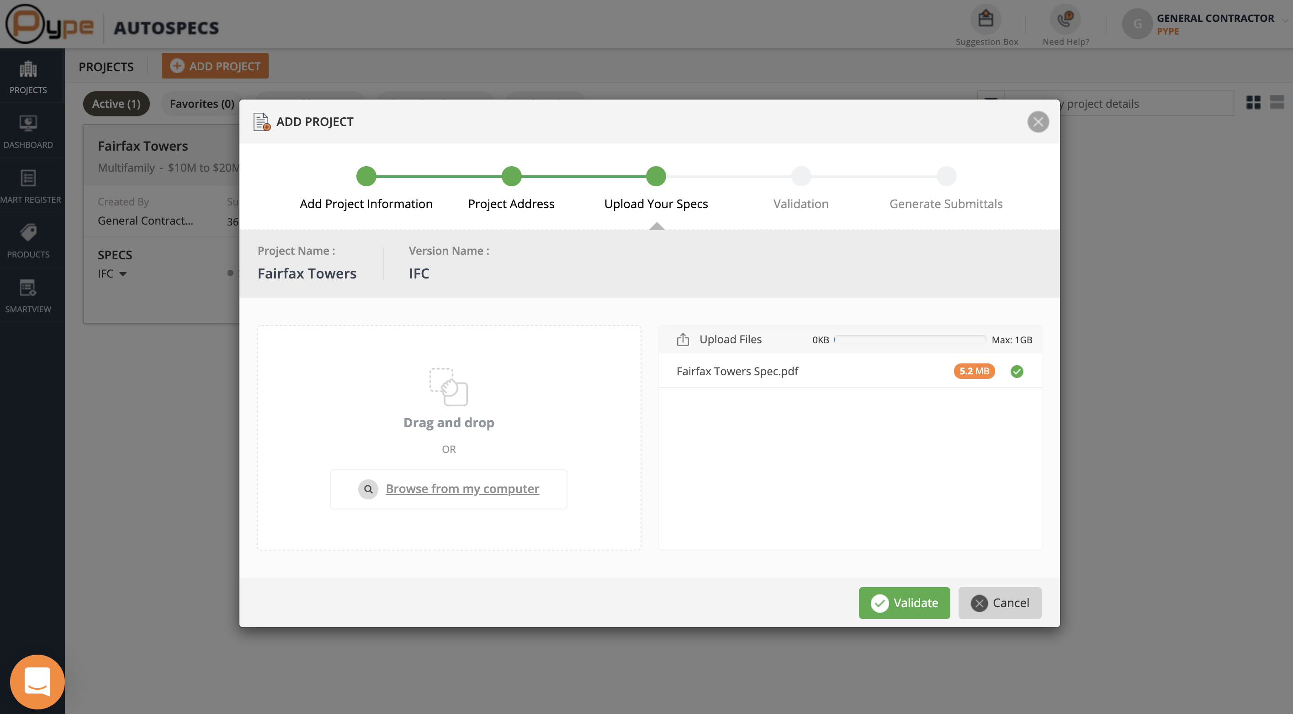
Task: Select the Favorites (0) tab
Action: tap(202, 104)
